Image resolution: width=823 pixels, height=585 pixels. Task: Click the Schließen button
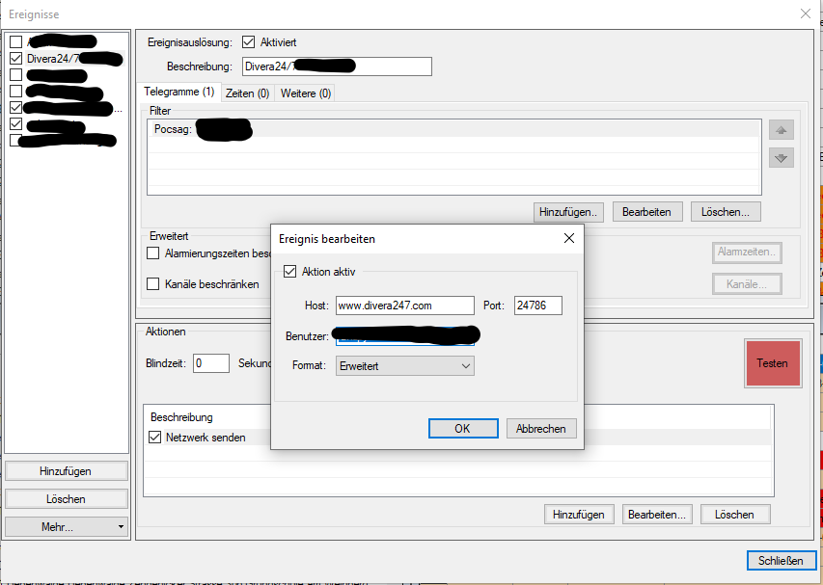pos(781,560)
